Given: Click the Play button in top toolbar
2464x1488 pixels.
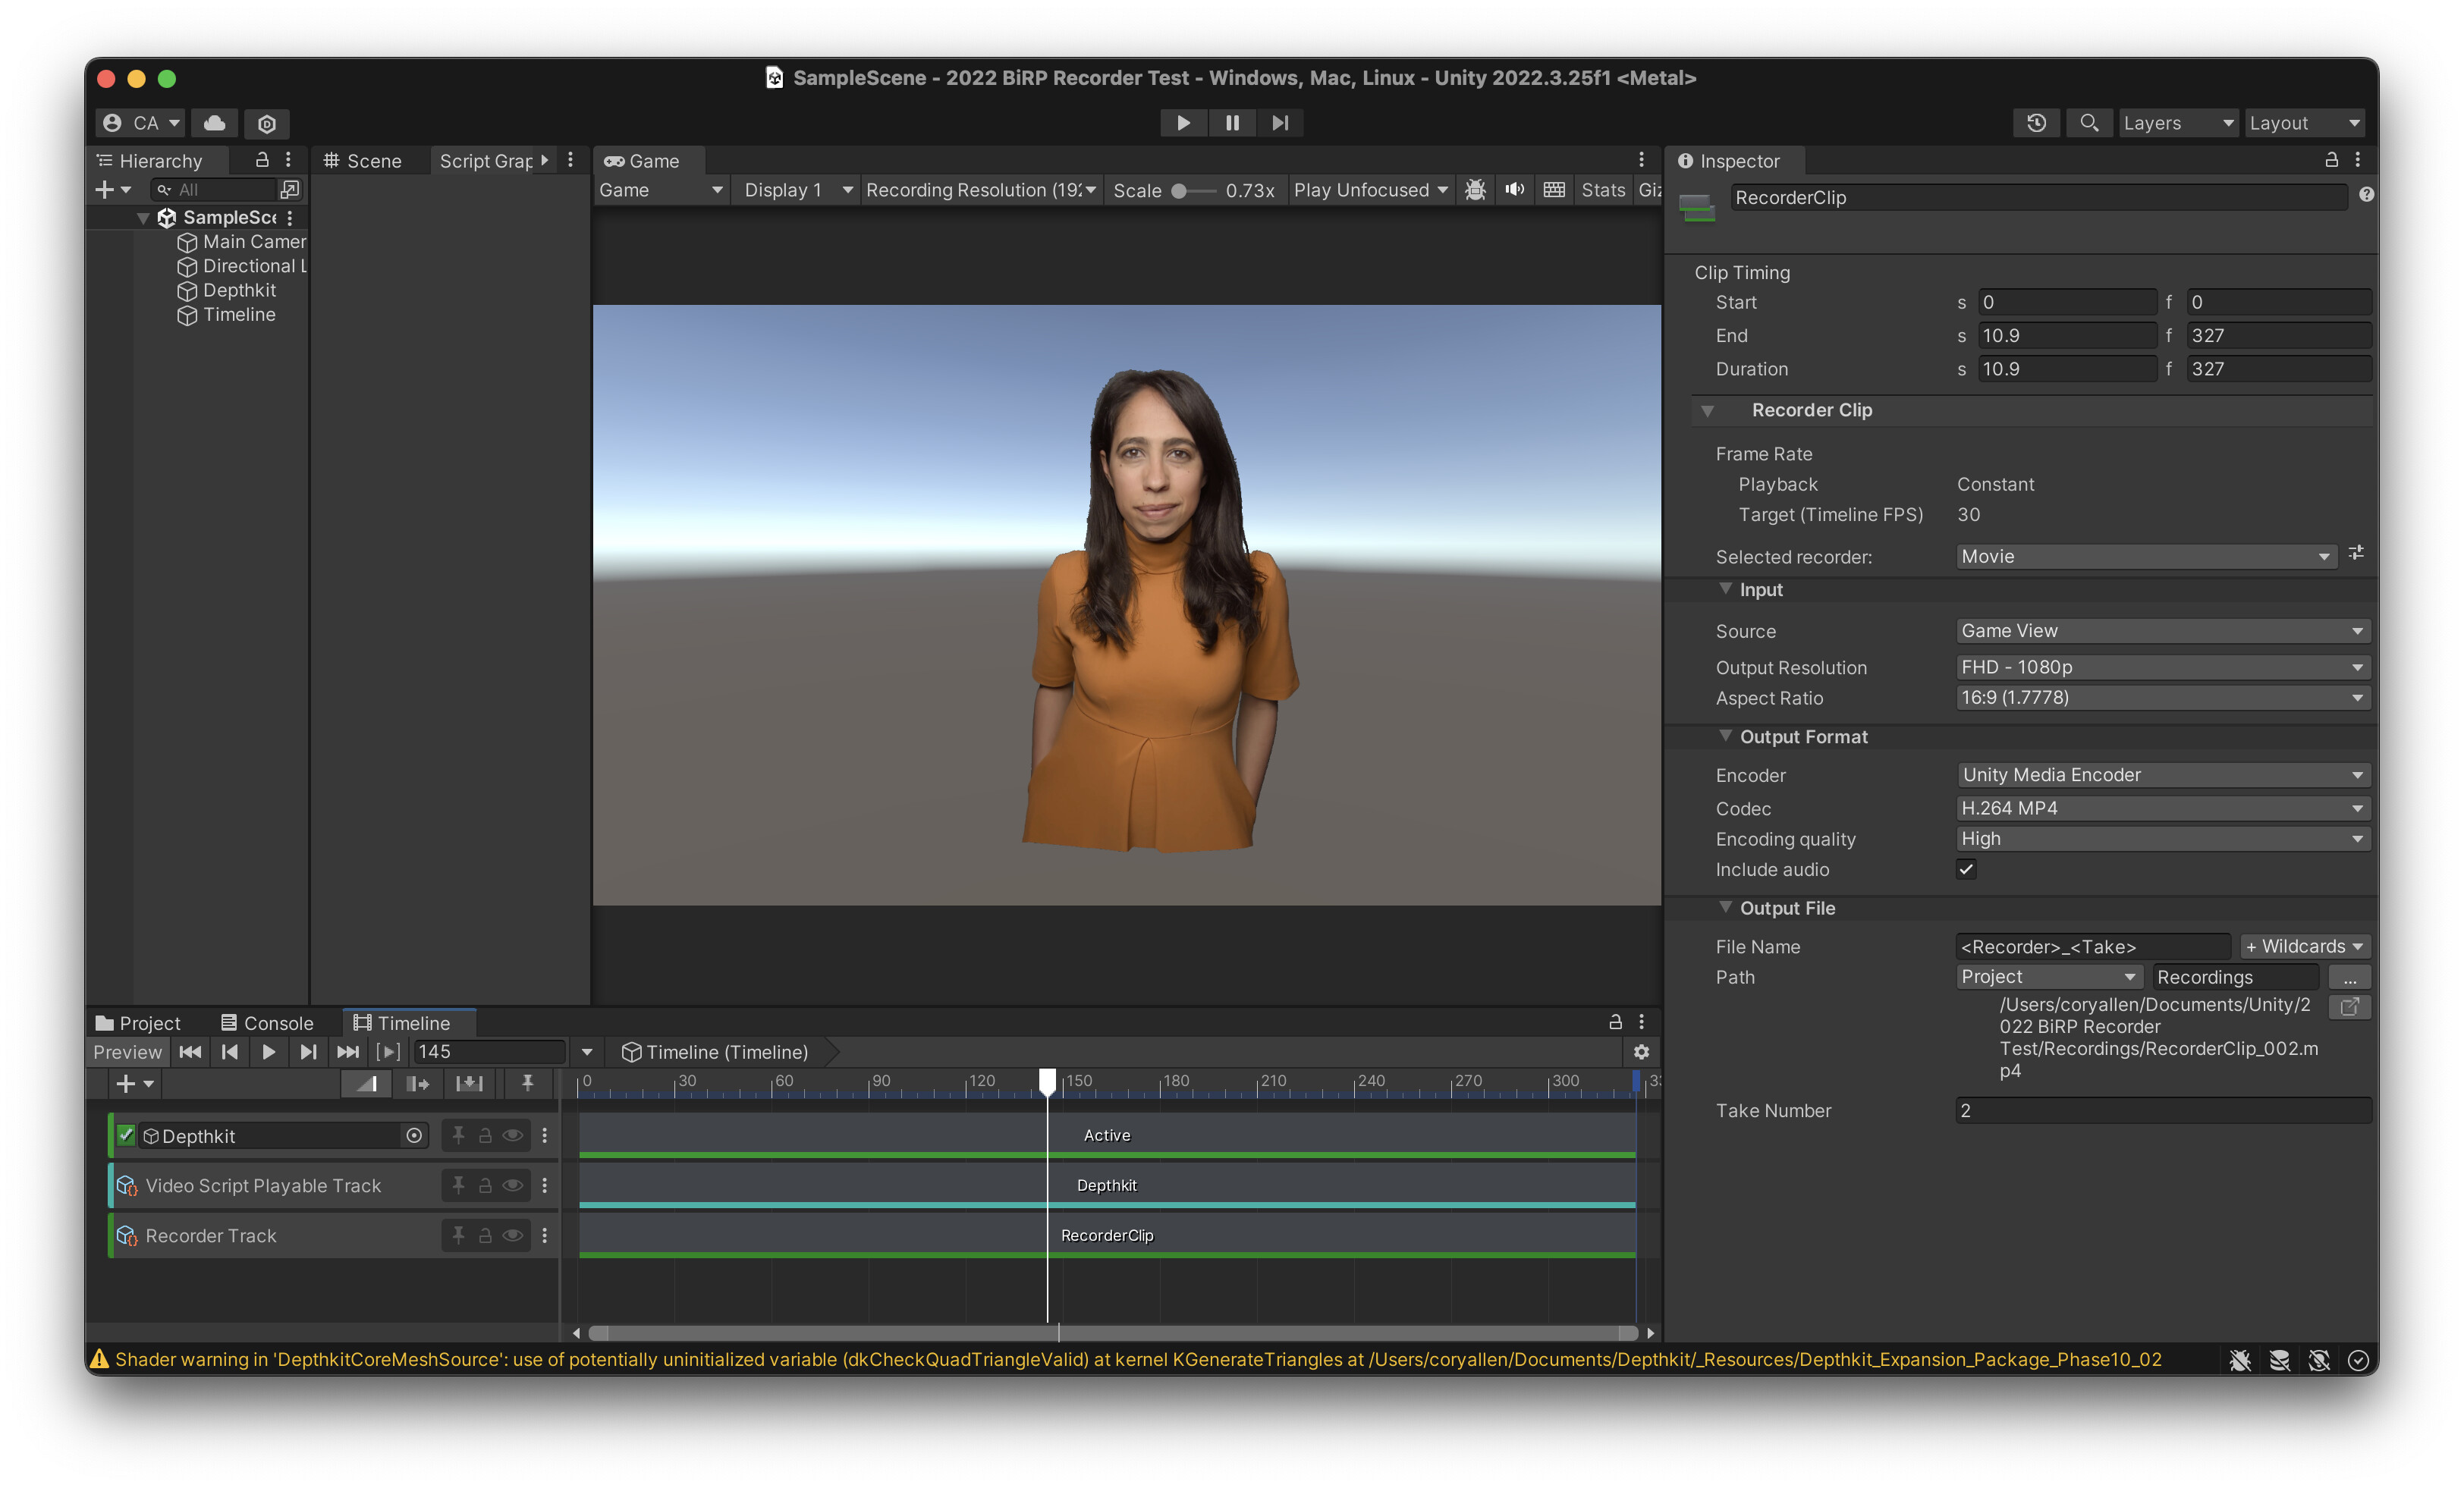Looking at the screenshot, I should point(1183,123).
